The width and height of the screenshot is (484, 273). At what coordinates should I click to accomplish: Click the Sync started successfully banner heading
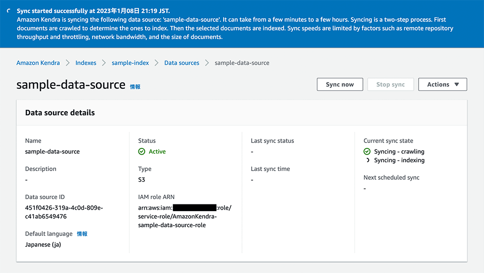pyautogui.click(x=93, y=11)
